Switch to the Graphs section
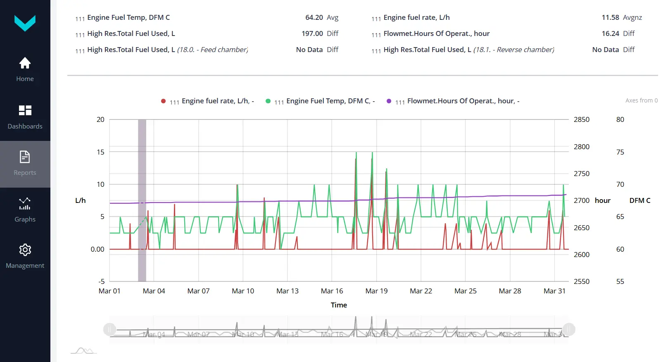Viewport: 668px width, 362px height. [x=25, y=210]
